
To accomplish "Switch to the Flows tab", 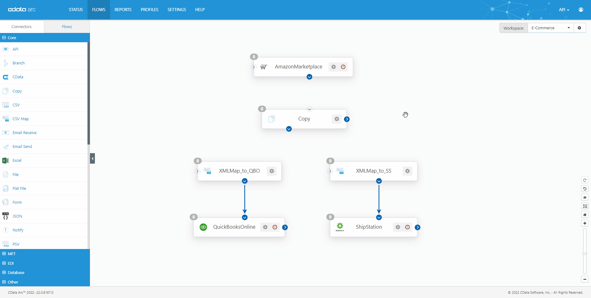I will point(67,27).
